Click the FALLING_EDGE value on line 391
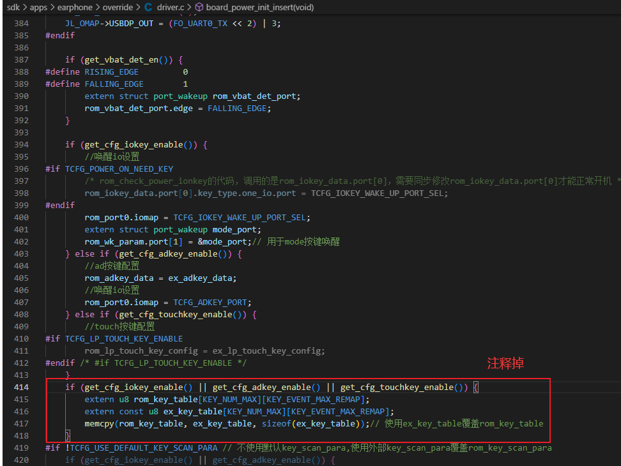This screenshot has height=466, width=621. click(237, 109)
